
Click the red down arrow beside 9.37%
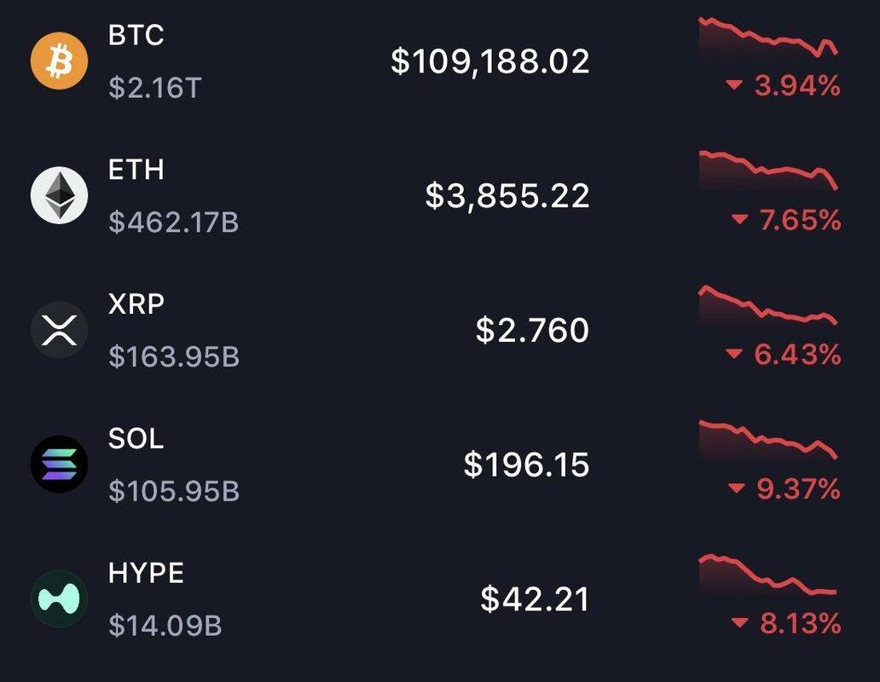[x=737, y=488]
